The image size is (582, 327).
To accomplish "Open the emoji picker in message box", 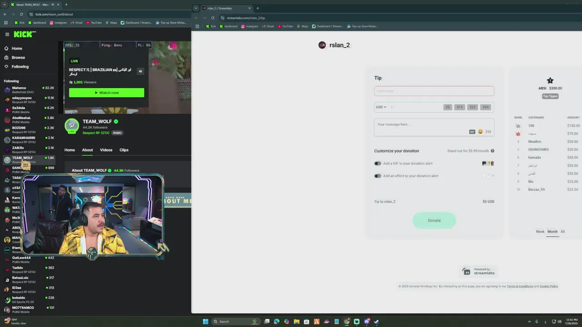I will pos(480,132).
